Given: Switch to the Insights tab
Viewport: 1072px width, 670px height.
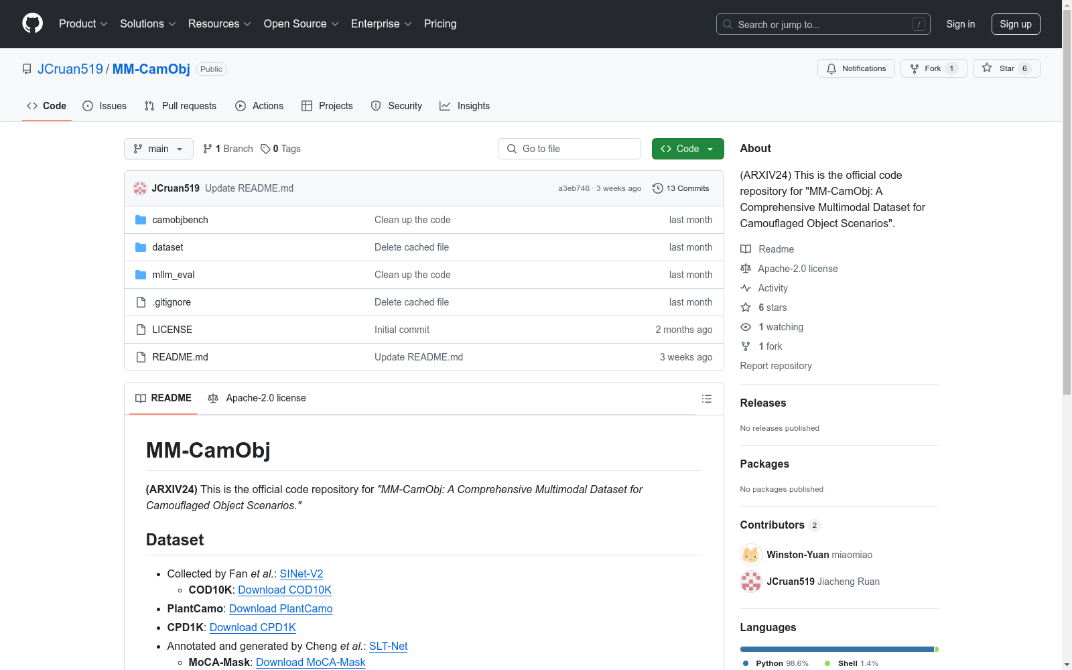Looking at the screenshot, I should click(465, 106).
